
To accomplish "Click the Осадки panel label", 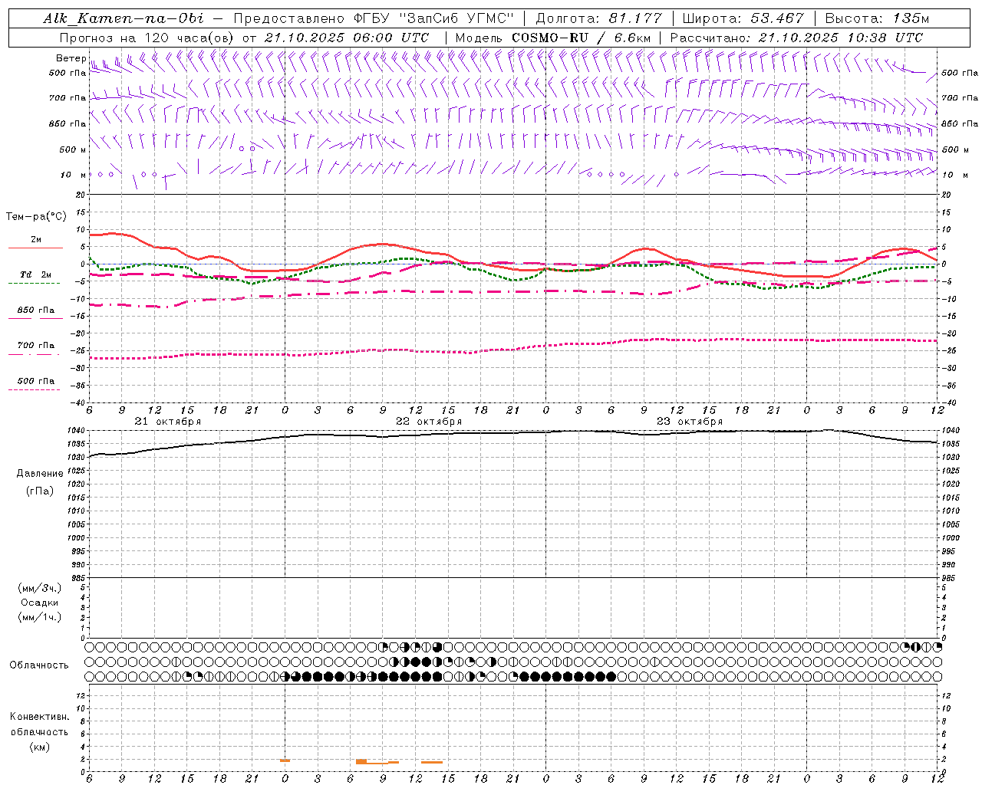I will [x=40, y=603].
